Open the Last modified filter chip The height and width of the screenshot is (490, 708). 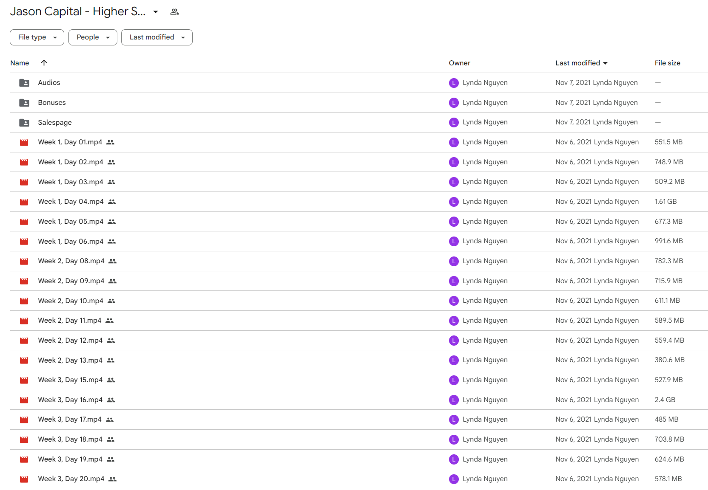pos(157,37)
